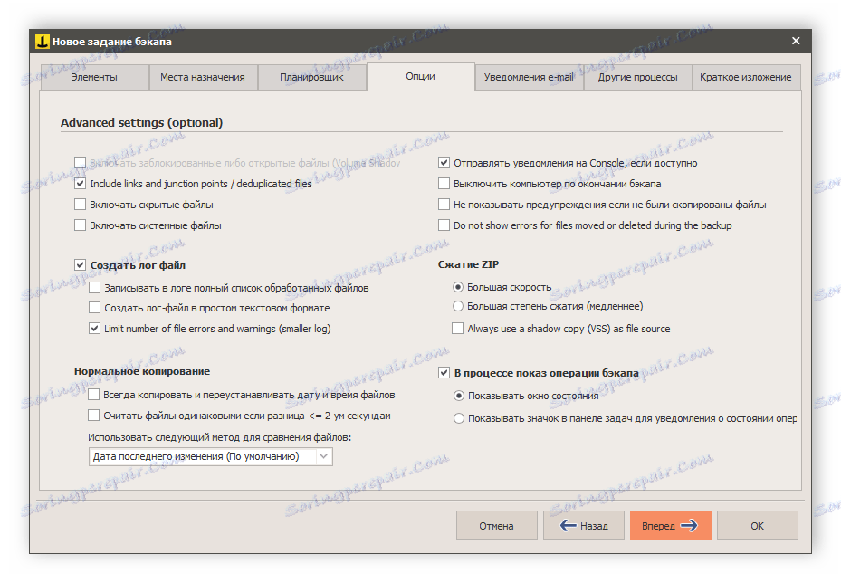Click the Использовать следующий метод label
The image size is (841, 583).
[219, 437]
